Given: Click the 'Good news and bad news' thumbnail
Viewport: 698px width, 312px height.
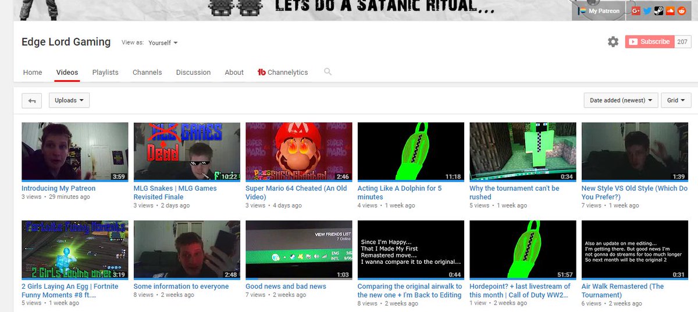Looking at the screenshot, I should 299,250.
